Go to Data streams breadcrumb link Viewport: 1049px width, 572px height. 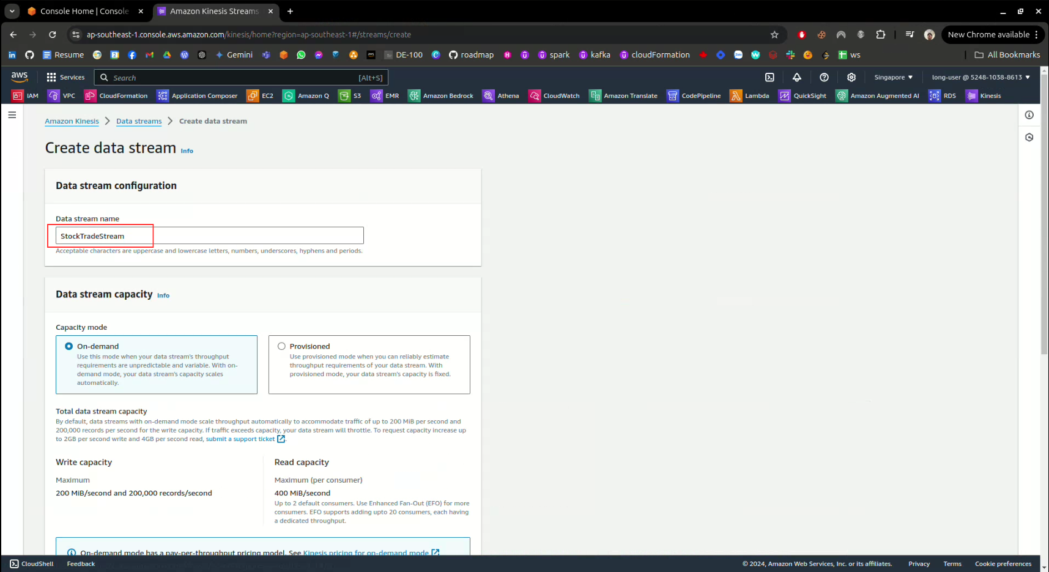click(139, 121)
